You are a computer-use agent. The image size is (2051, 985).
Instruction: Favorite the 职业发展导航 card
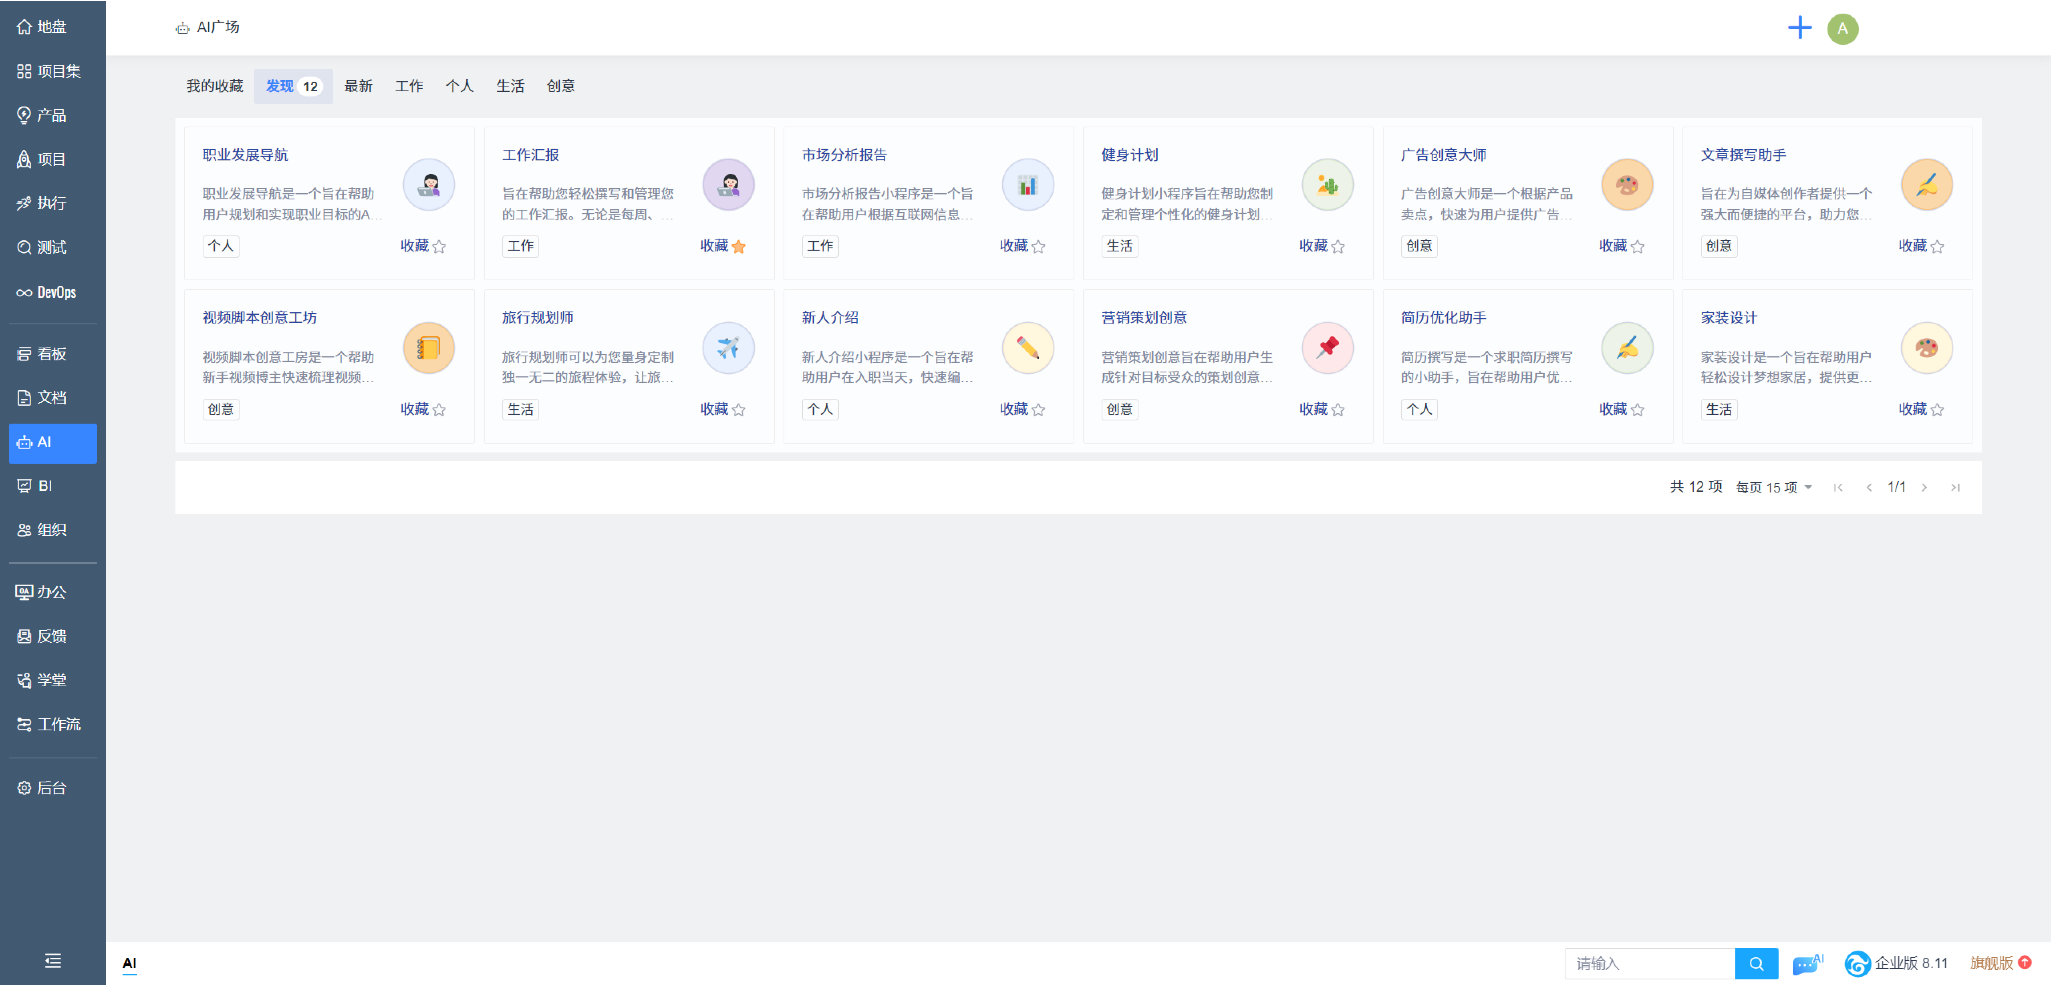(x=439, y=247)
